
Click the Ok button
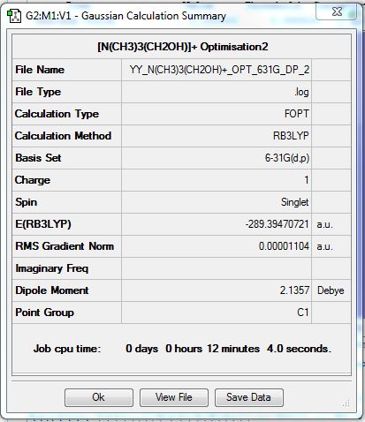click(x=99, y=397)
